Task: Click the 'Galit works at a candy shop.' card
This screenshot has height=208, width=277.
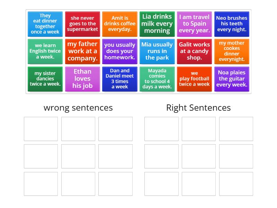Action: (x=194, y=51)
